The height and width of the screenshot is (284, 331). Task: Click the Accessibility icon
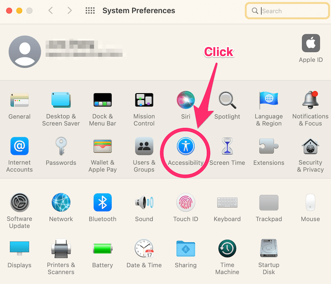[185, 146]
